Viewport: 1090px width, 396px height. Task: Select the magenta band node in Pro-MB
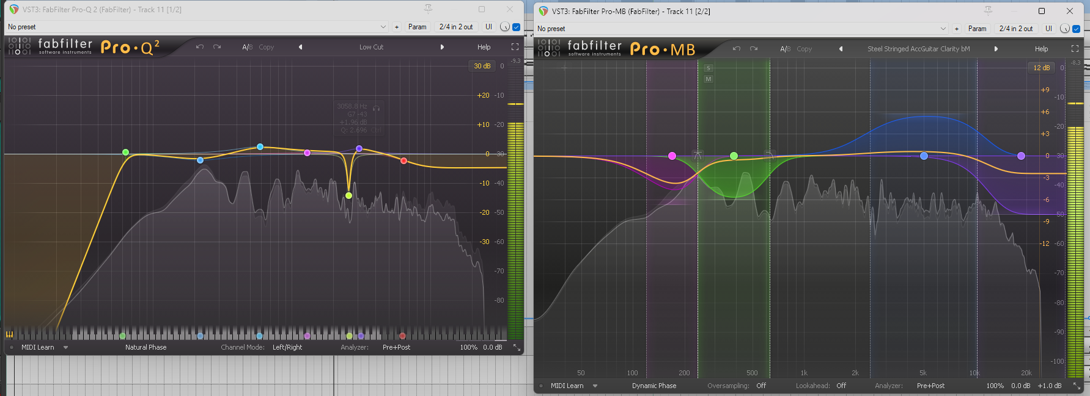pos(672,156)
